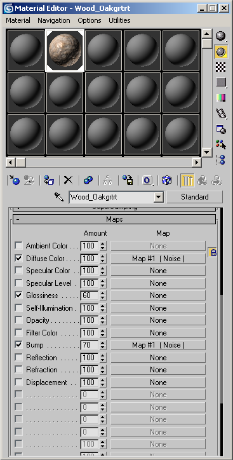
Task: Click the Reflection amount spinner arrows
Action: coord(102,358)
